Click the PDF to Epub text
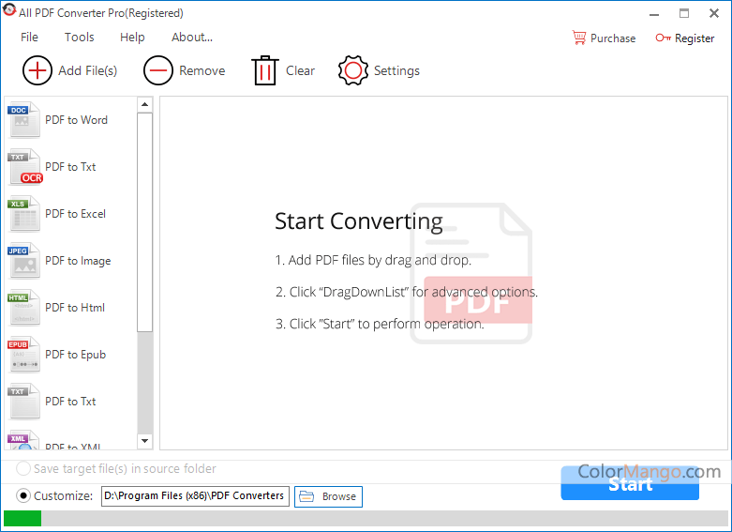The image size is (732, 532). [x=75, y=355]
